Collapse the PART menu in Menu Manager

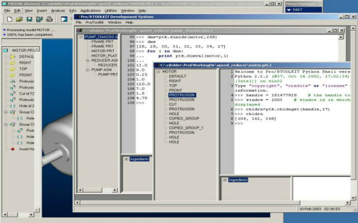click(289, 10)
